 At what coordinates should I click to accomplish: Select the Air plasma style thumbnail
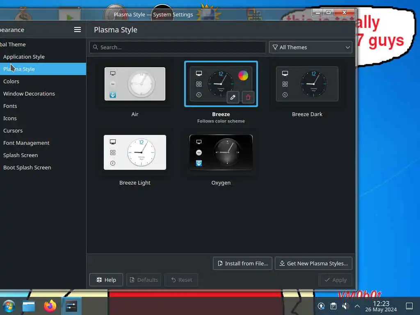click(x=135, y=84)
